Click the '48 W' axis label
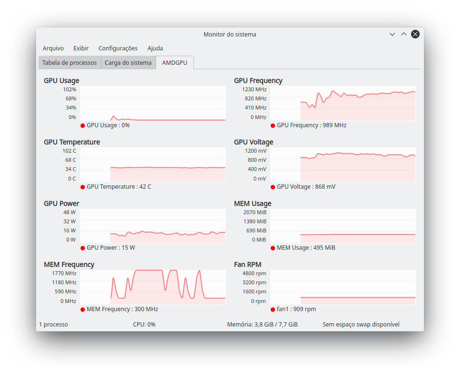Screen dimensions: 460x376 [x=70, y=212]
